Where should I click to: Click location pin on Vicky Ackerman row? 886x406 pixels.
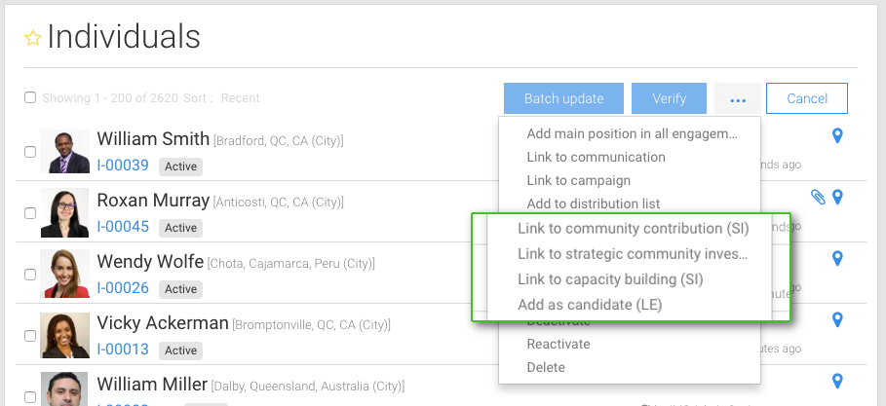coord(837,319)
